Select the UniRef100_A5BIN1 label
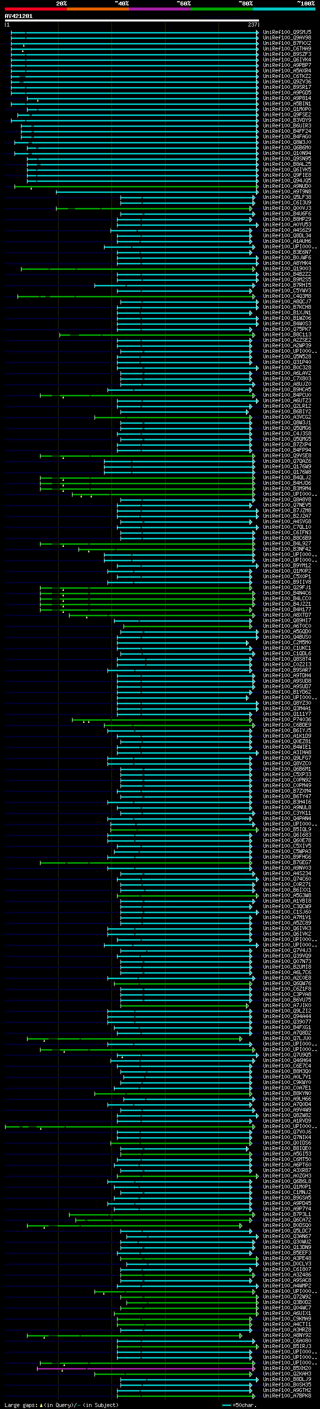The image size is (320, 1409). (x=287, y=104)
